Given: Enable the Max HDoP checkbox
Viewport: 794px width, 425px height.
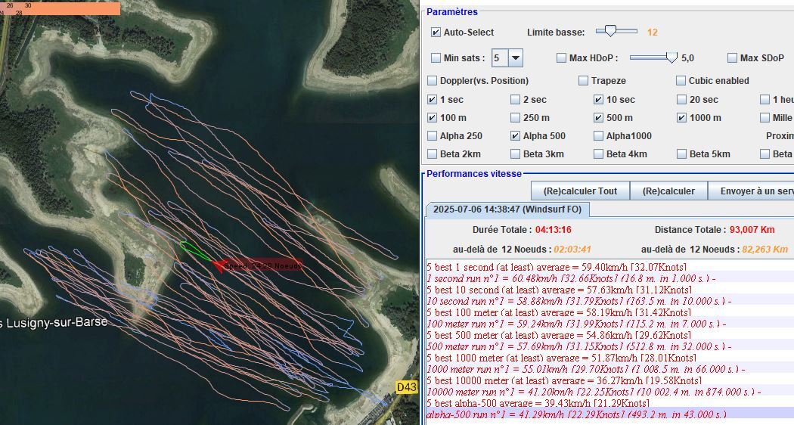Looking at the screenshot, I should pyautogui.click(x=561, y=58).
